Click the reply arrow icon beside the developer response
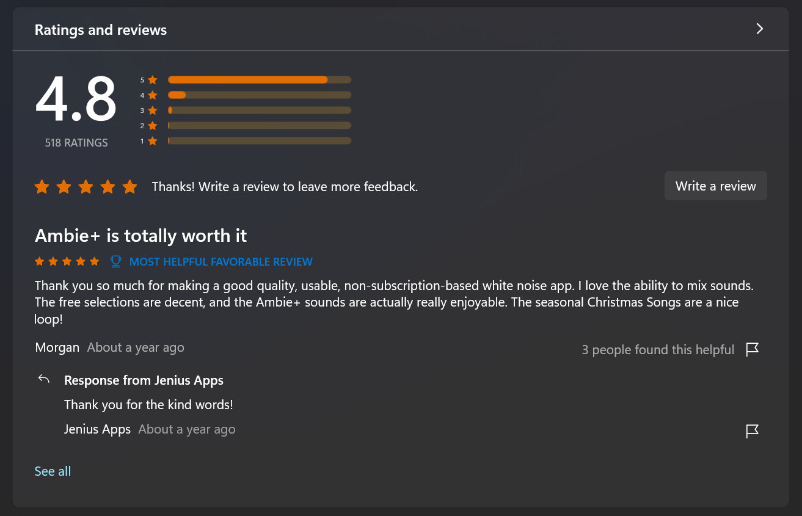 click(x=44, y=379)
